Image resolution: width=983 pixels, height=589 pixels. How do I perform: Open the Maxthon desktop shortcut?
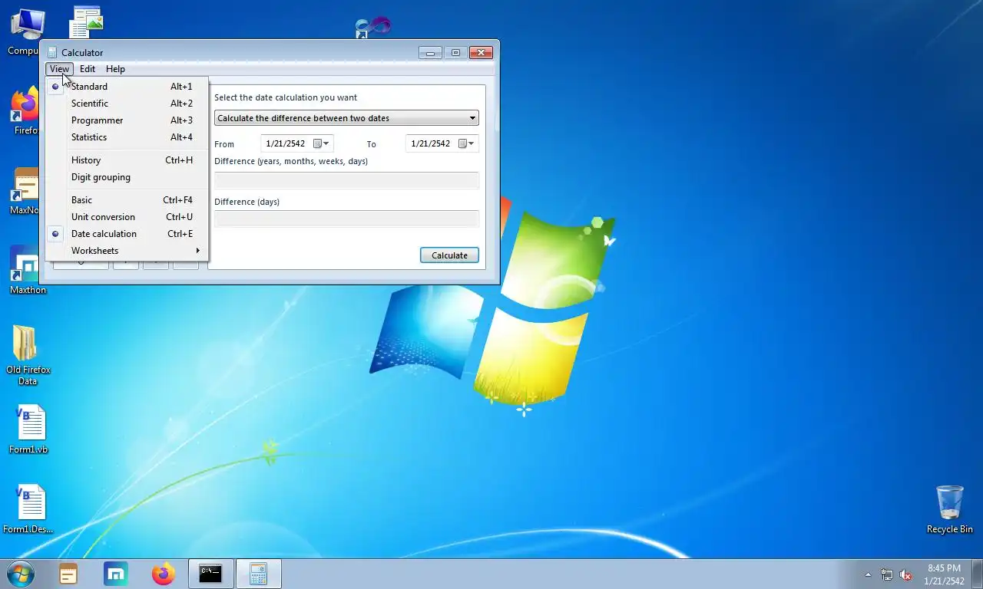[x=27, y=270]
